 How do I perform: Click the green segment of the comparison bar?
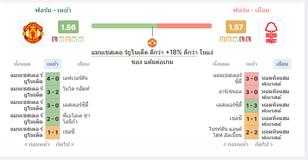click(124, 26)
